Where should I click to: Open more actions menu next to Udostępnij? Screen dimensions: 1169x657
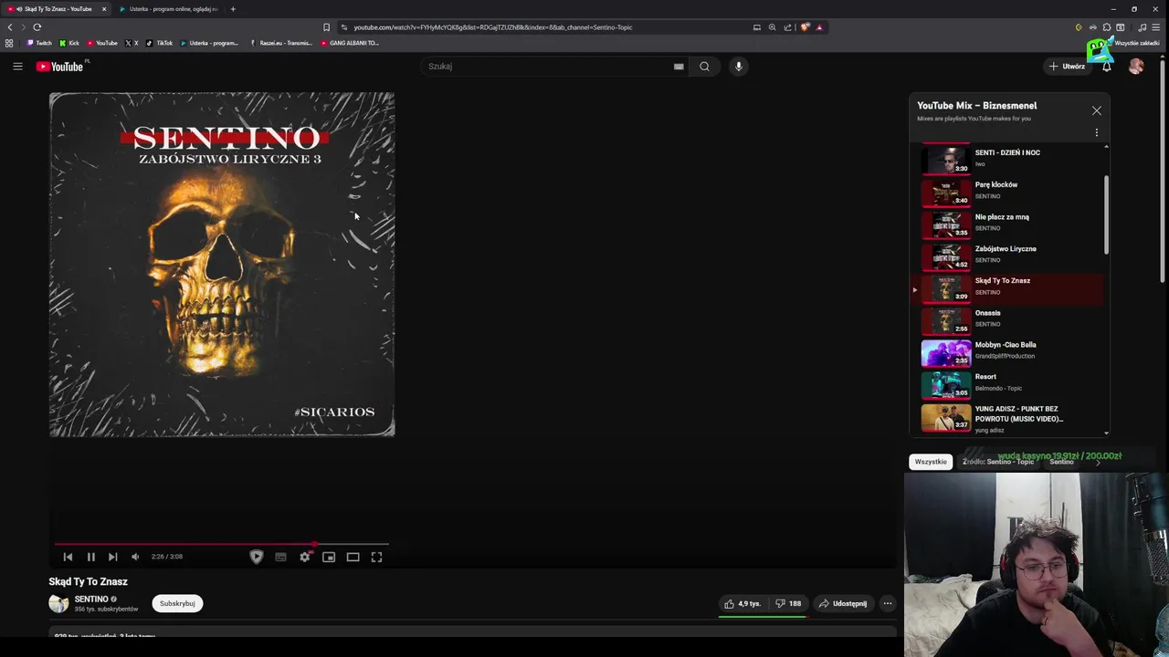[887, 603]
